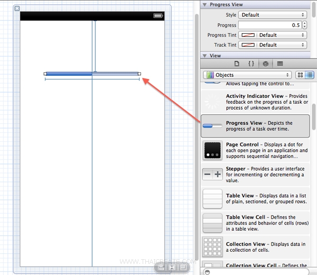This screenshot has width=317, height=275.
Task: Click the battery icon in status bar
Action: tap(158, 15)
